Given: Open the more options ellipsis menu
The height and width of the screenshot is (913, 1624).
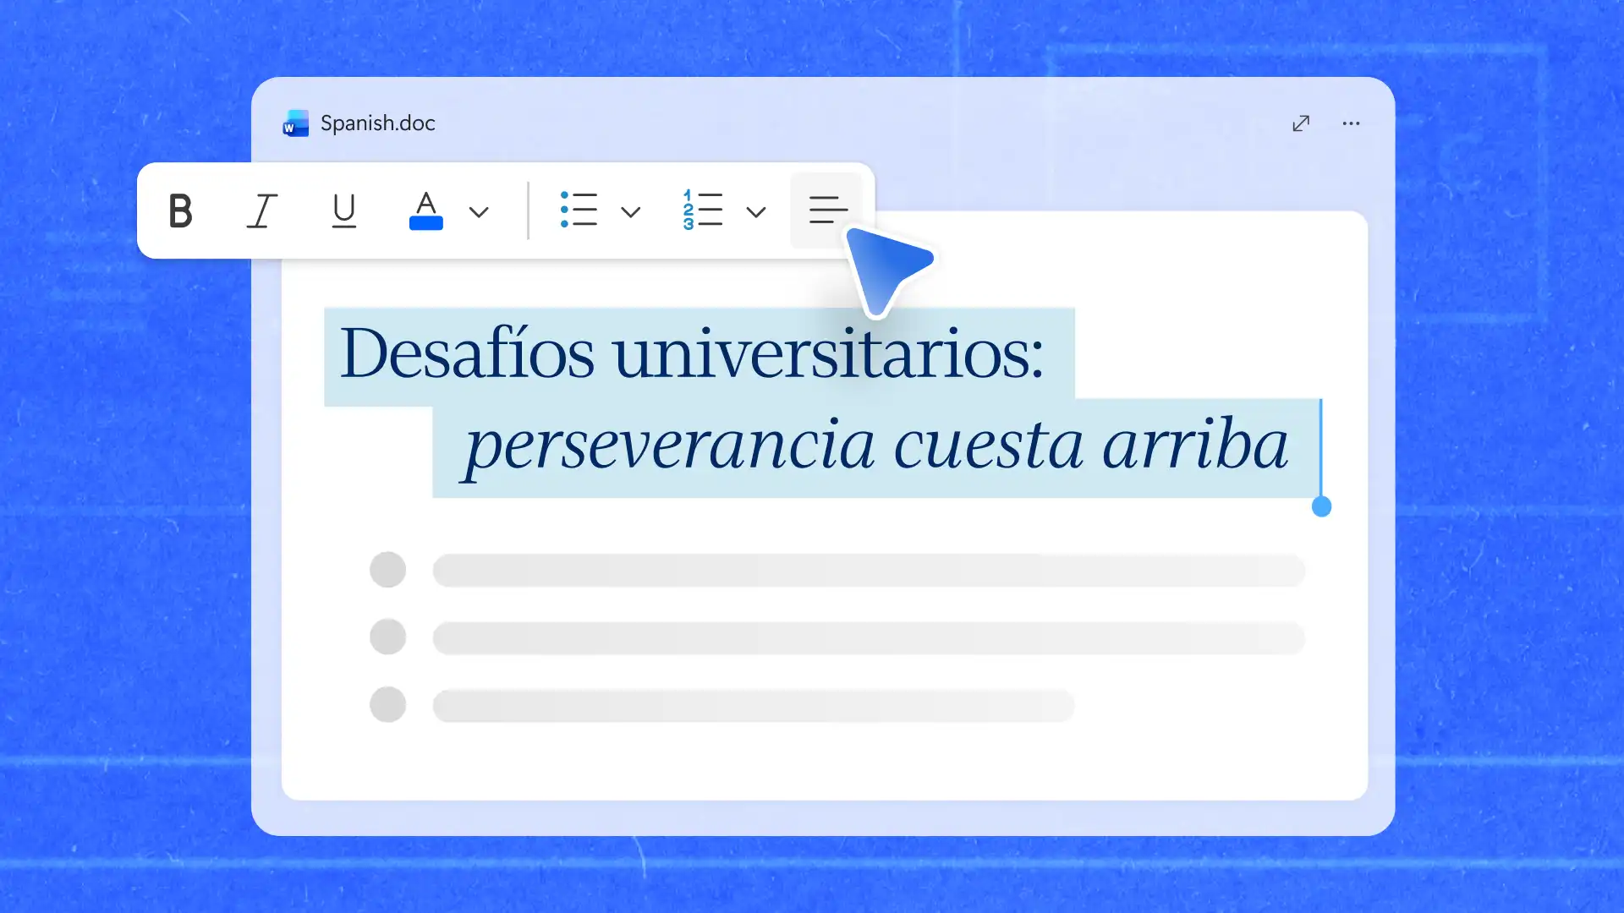Looking at the screenshot, I should 1351,123.
